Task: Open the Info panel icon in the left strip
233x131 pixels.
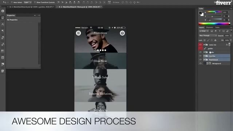Action: (x=3, y=11)
